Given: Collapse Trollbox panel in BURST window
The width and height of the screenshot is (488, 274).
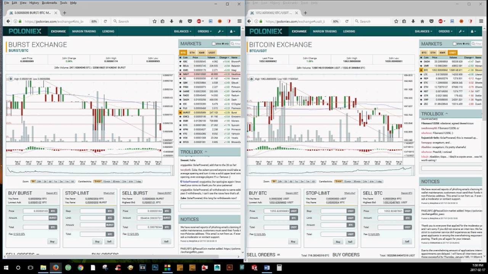Looking at the screenshot, I should pyautogui.click(x=206, y=152).
